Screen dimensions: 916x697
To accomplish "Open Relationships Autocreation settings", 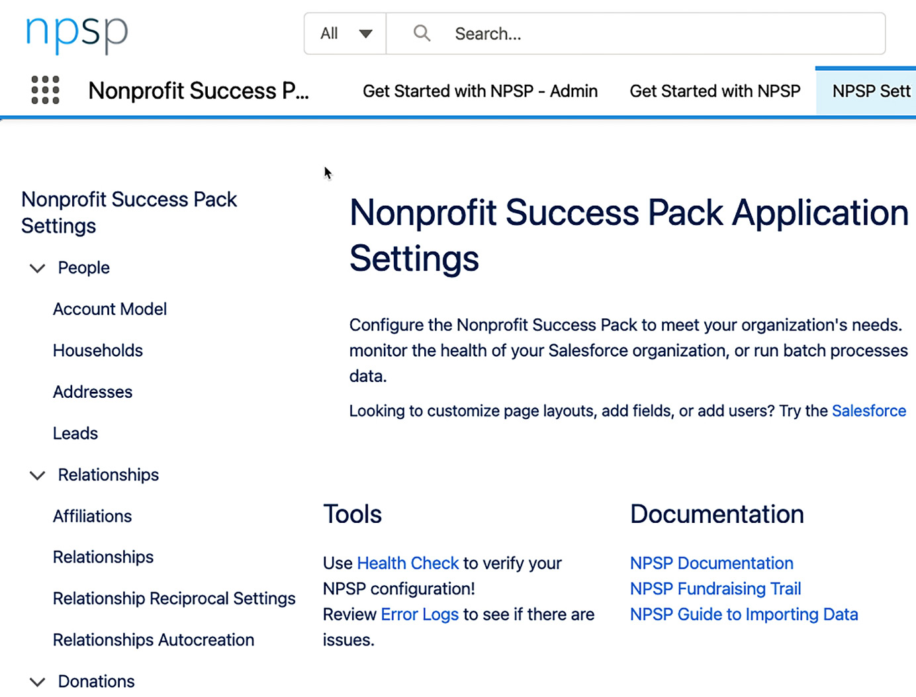I will click(154, 640).
